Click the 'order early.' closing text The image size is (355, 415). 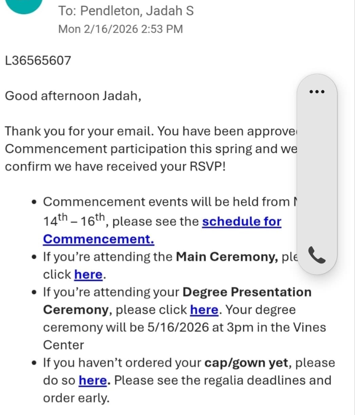(76, 398)
